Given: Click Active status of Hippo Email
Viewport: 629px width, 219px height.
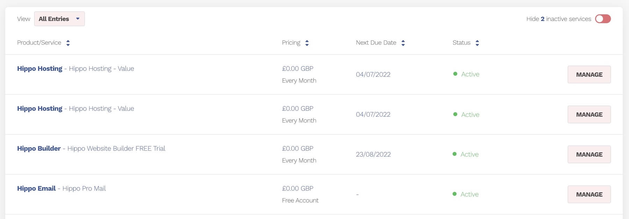Looking at the screenshot, I should [x=469, y=194].
